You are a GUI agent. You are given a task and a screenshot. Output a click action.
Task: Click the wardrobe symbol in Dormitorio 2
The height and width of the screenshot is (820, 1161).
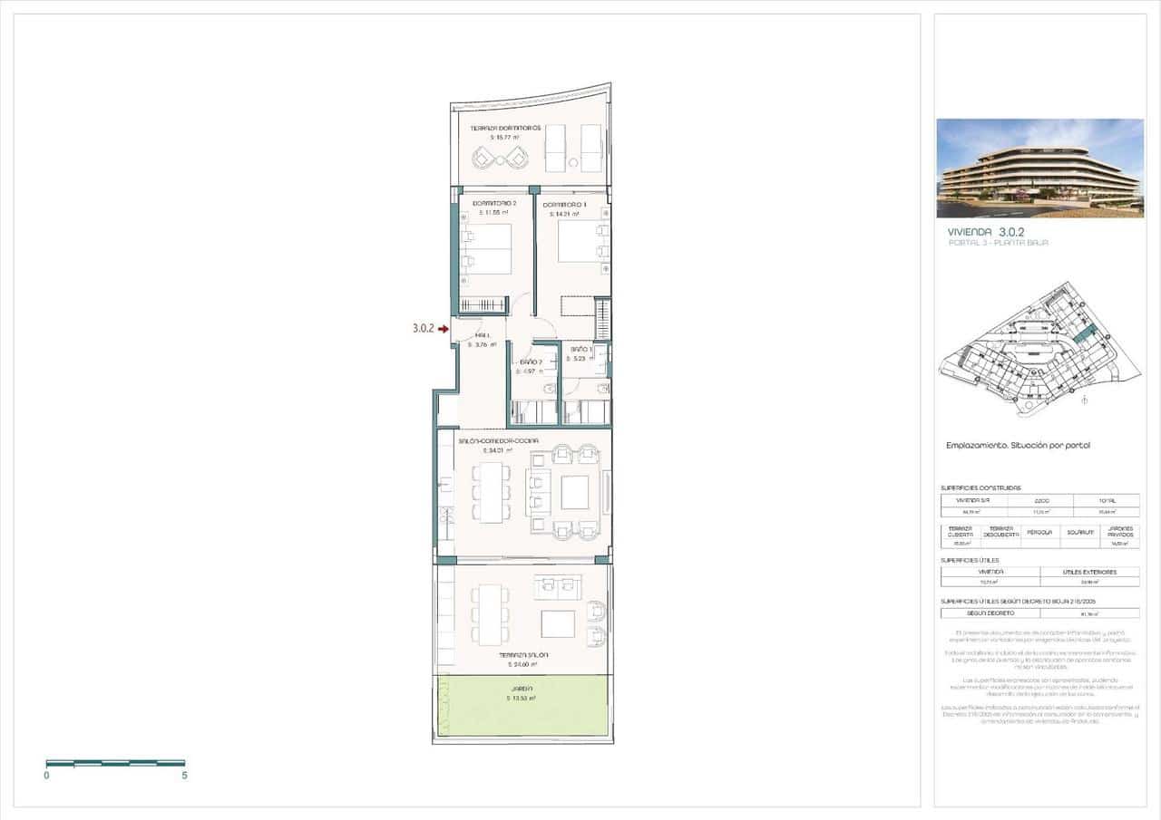482,304
